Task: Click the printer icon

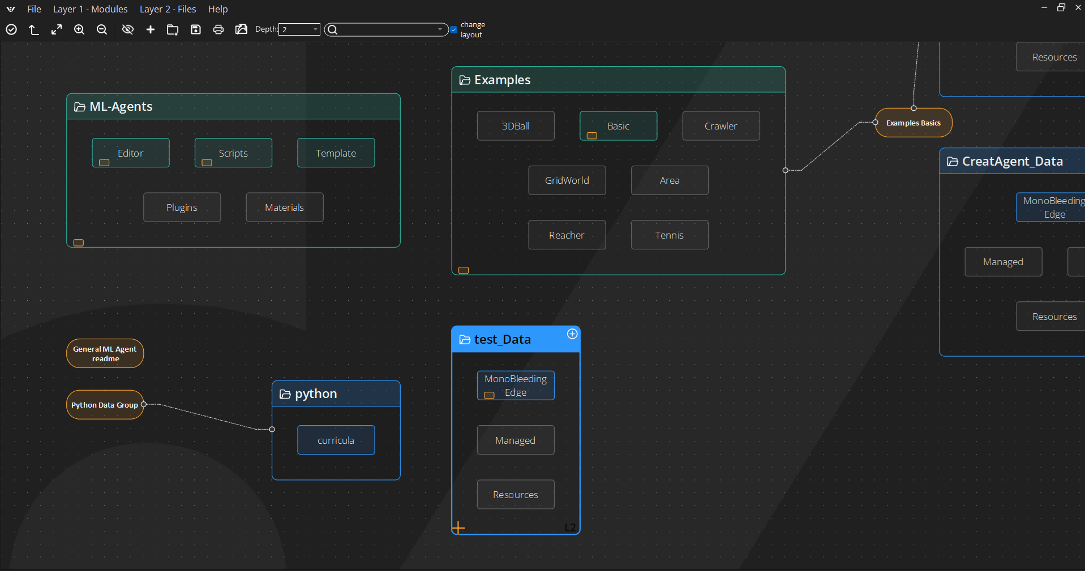Action: (x=218, y=29)
